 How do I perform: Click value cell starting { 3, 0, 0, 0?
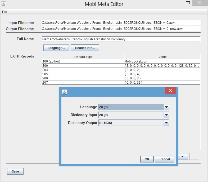[x=162, y=66]
